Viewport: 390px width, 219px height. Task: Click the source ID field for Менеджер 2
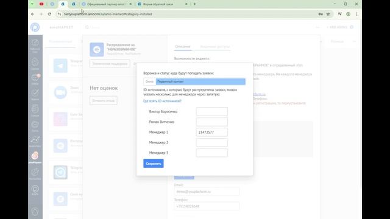(x=211, y=142)
